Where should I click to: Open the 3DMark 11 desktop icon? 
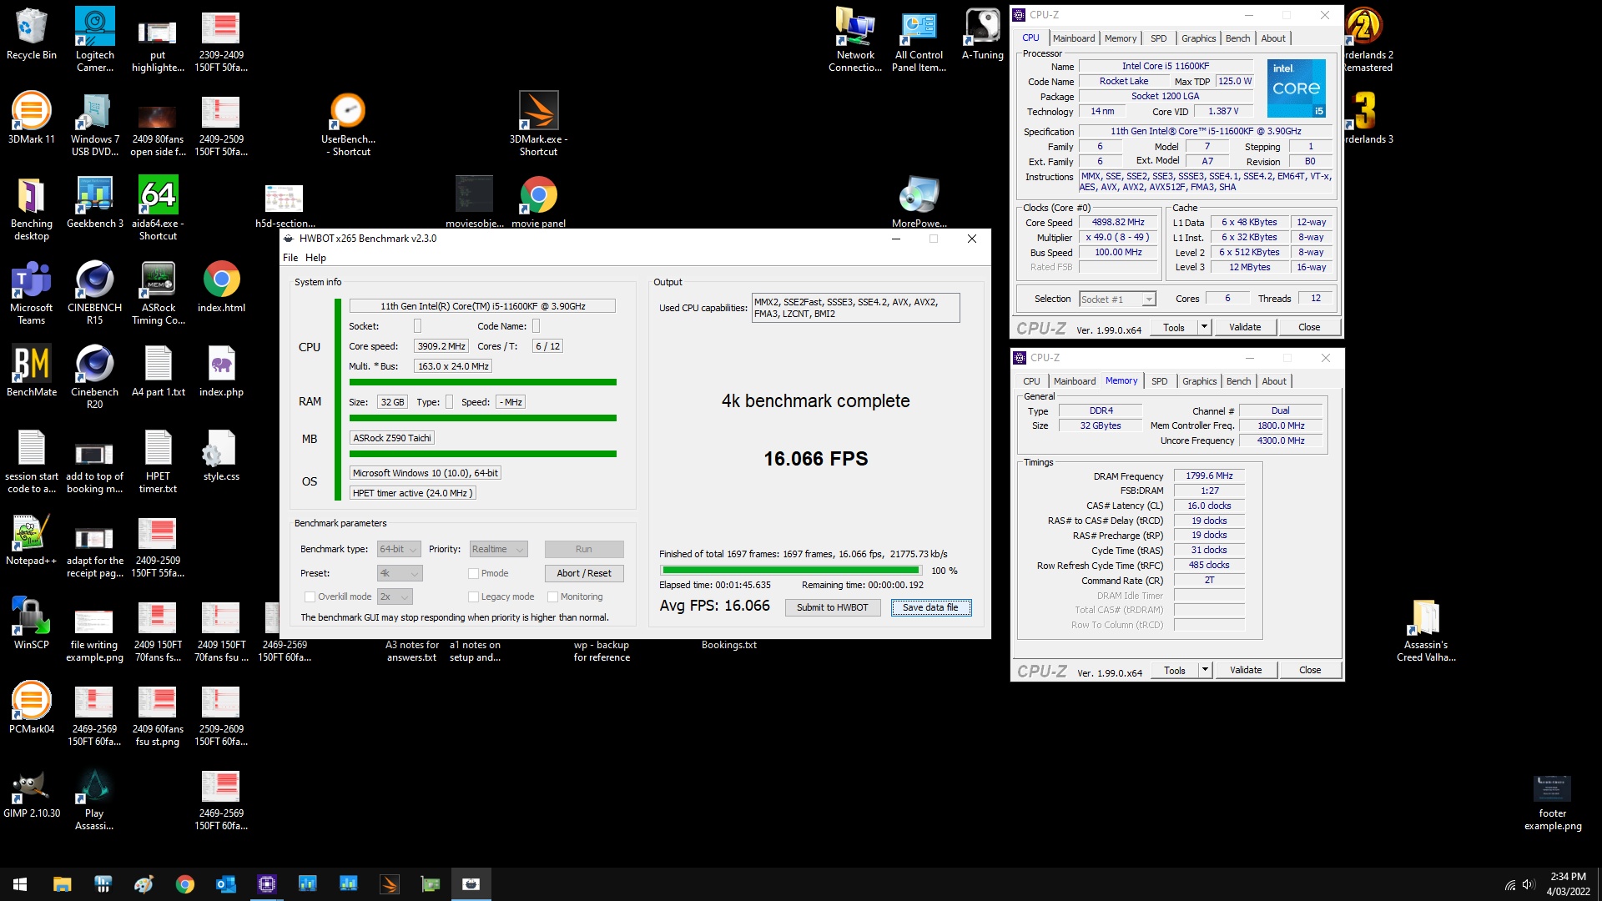point(32,118)
